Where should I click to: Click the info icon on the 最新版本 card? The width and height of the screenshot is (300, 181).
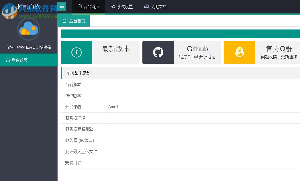click(x=76, y=52)
